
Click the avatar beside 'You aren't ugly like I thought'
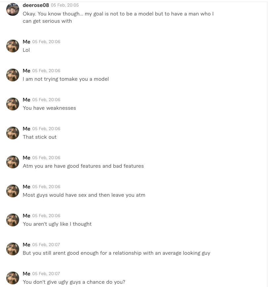13,220
